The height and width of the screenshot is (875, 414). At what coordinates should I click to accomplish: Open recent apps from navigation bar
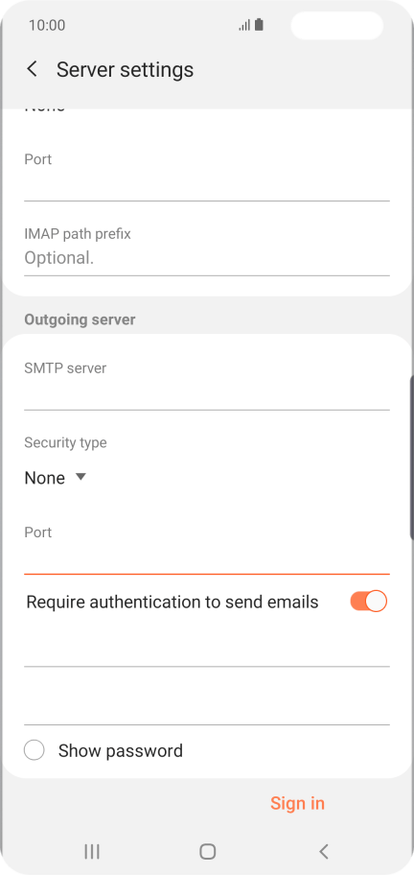(91, 851)
